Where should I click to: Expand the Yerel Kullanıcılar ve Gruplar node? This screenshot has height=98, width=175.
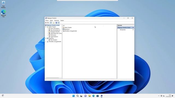48,33
